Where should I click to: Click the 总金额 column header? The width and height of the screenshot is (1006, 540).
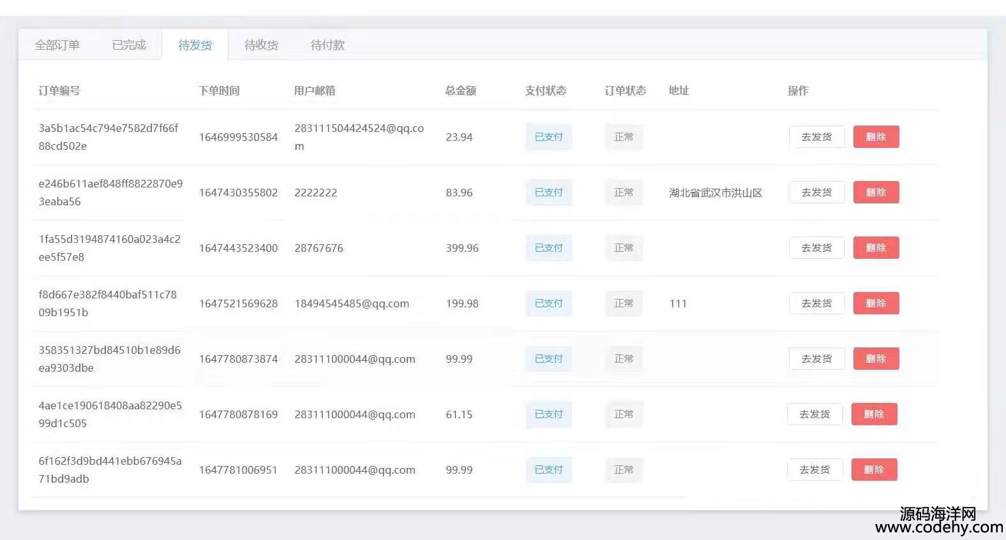tap(461, 91)
